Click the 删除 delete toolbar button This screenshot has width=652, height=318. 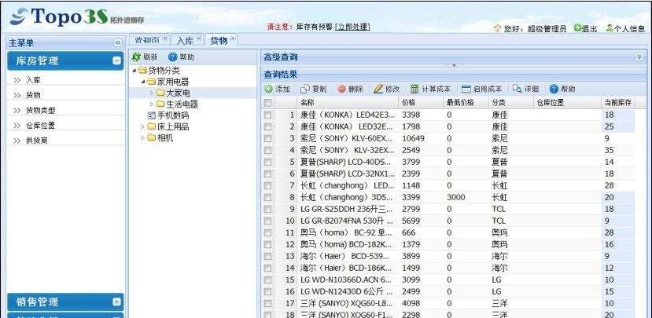pyautogui.click(x=350, y=89)
